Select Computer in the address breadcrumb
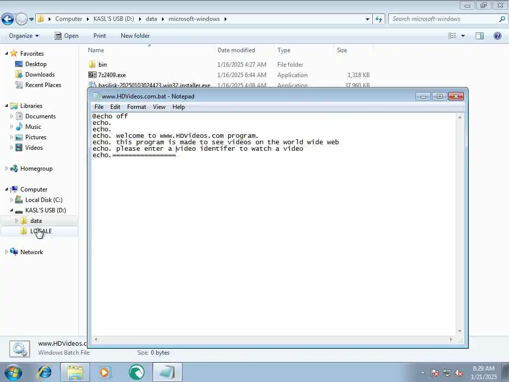 (69, 19)
